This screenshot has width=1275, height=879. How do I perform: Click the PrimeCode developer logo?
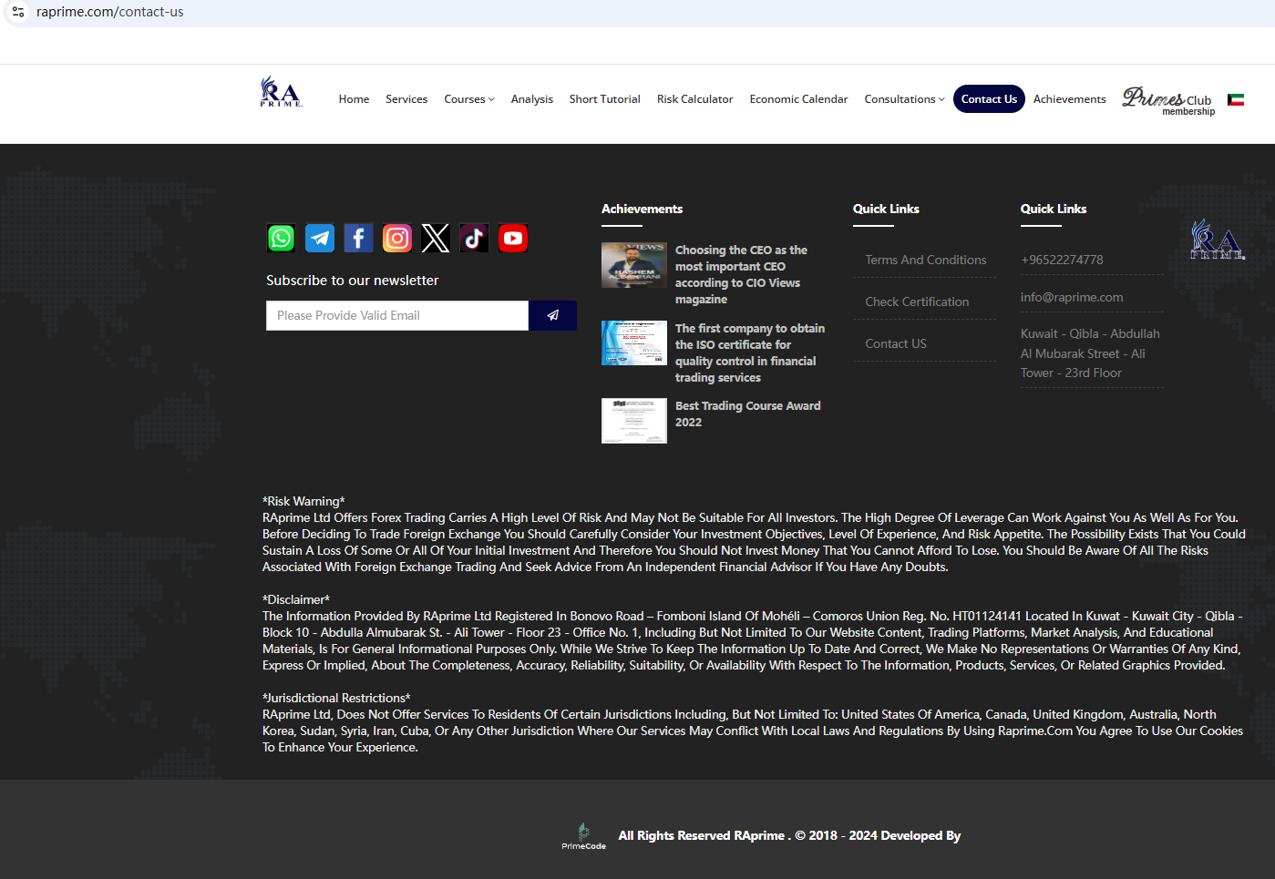(x=584, y=836)
